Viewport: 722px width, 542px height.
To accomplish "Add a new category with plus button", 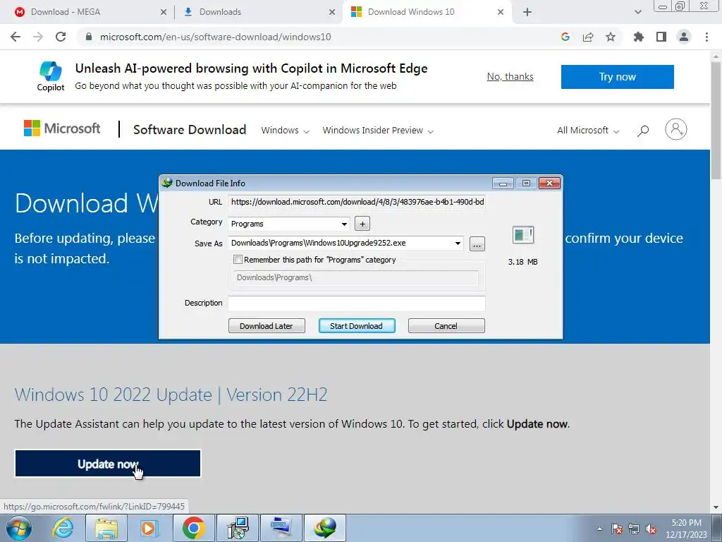I will (x=362, y=224).
